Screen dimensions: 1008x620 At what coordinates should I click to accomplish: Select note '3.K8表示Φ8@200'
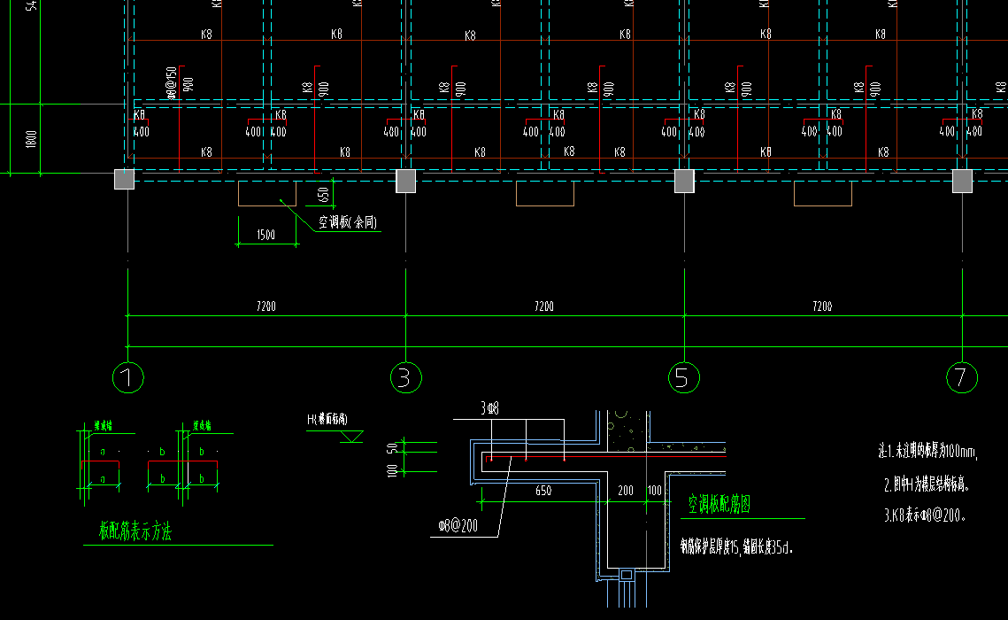coord(925,515)
